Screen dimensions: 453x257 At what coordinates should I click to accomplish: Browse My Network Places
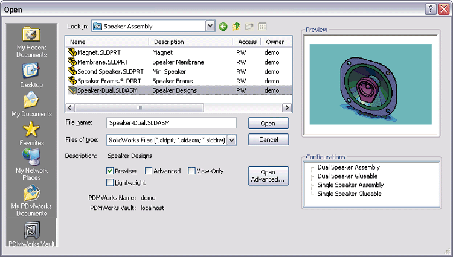(31, 165)
